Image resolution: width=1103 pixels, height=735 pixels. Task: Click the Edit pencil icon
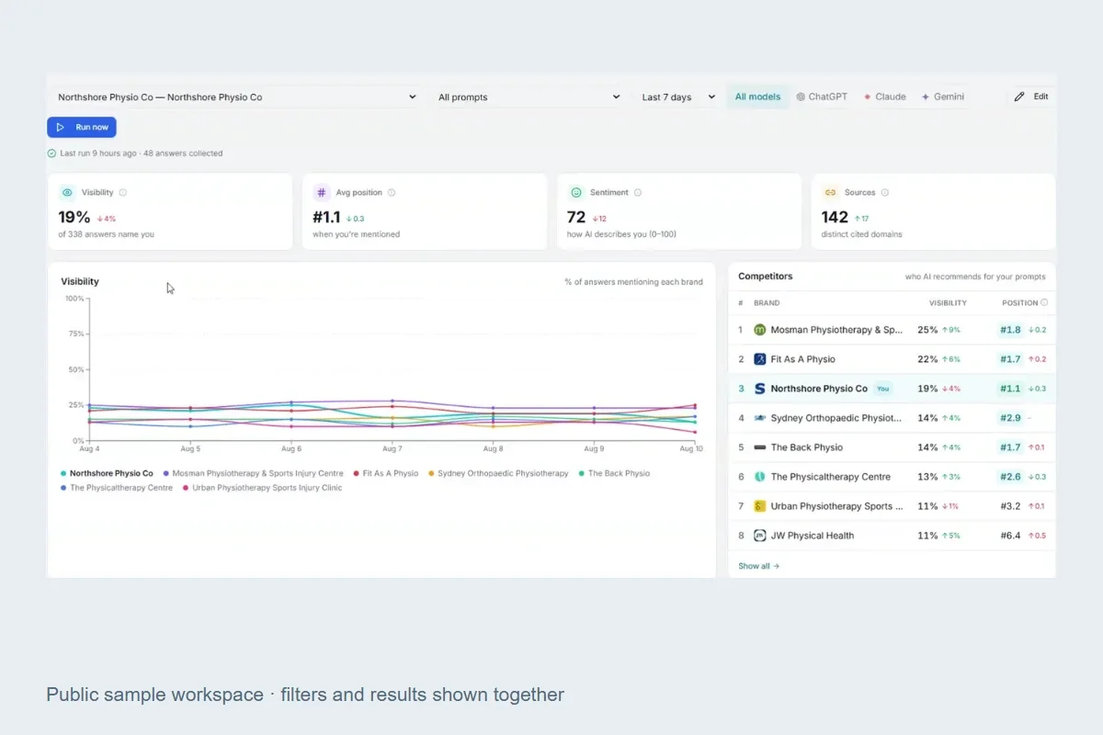tap(1019, 96)
